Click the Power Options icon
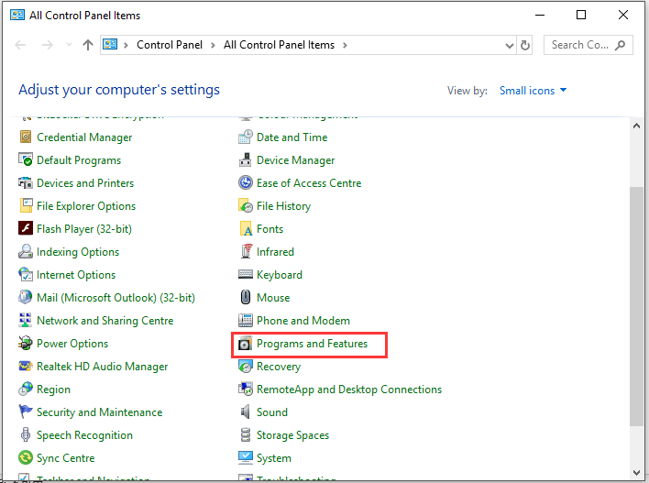 [26, 344]
